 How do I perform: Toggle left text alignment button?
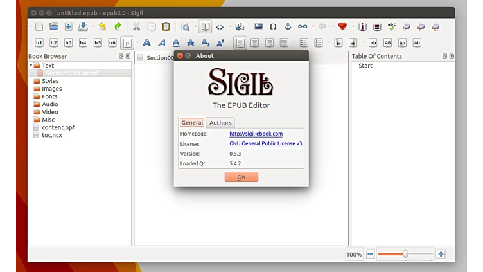[240, 43]
